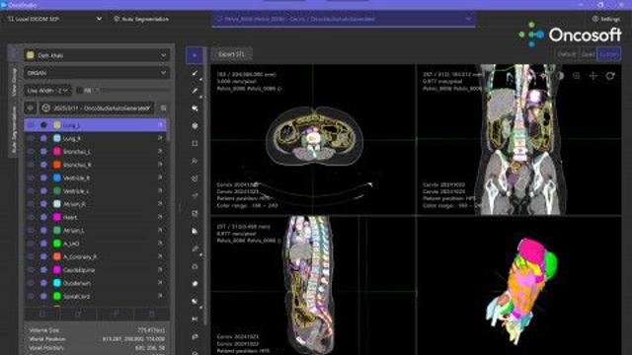This screenshot has width=632, height=355.
Task: Click the rotate reset icon in coronal view
Action: 610,76
